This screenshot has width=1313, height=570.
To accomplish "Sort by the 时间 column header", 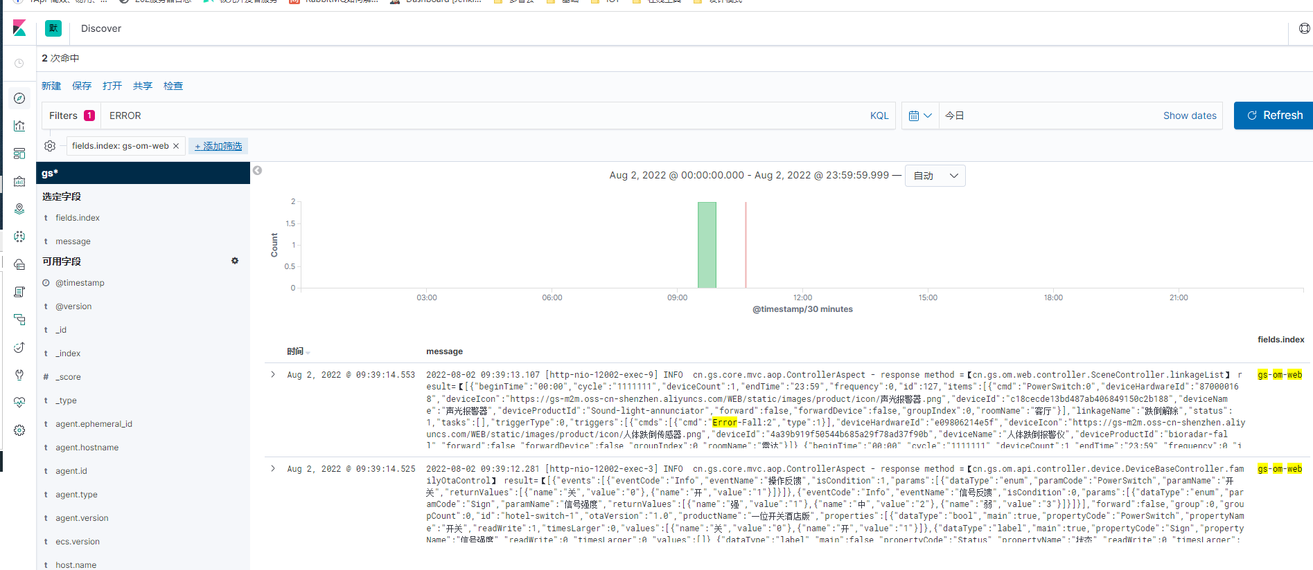I will (299, 351).
